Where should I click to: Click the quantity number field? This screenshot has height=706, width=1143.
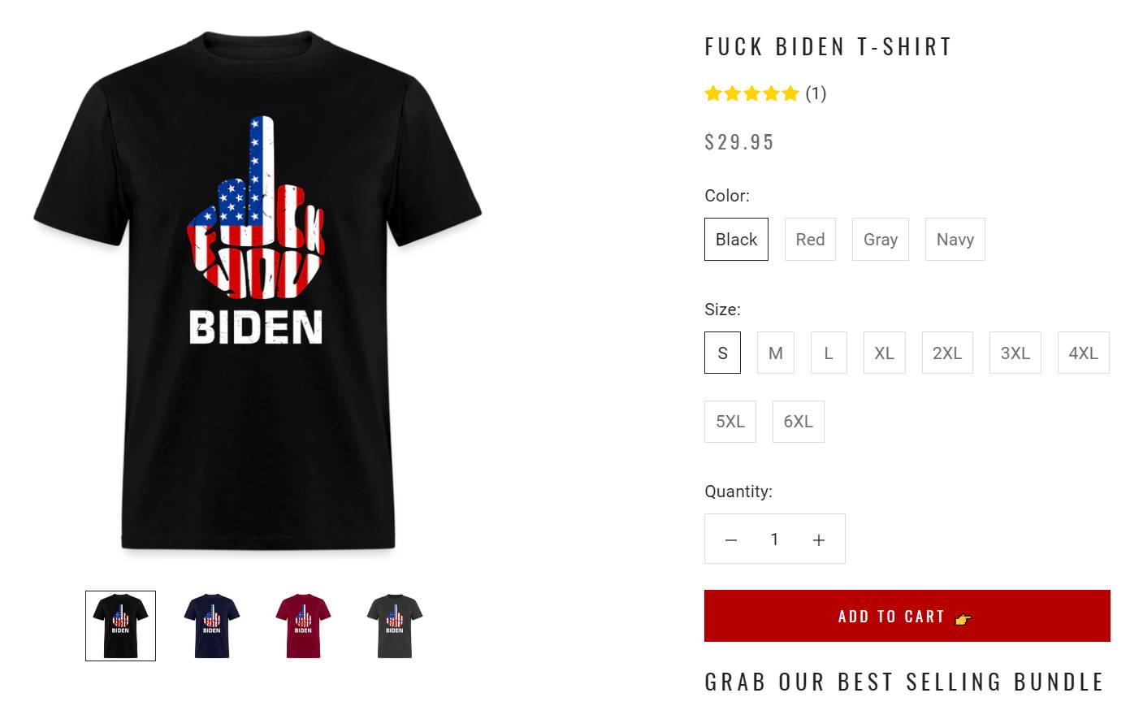[774, 539]
